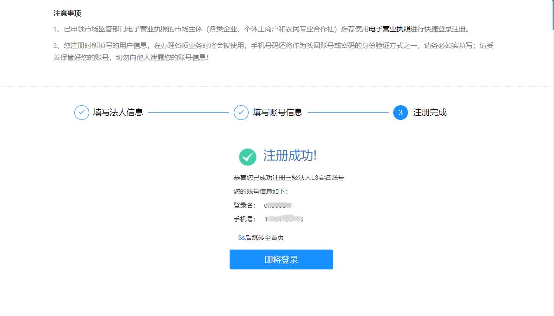Click the blue step 3 number circle
554x316 pixels.
tap(400, 113)
